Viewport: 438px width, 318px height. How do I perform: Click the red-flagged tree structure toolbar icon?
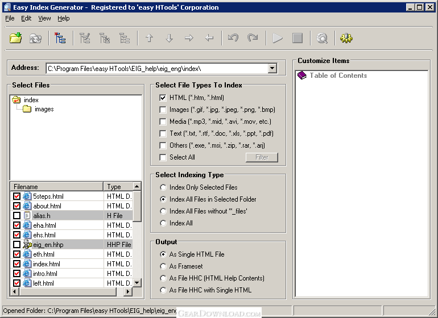(60, 38)
